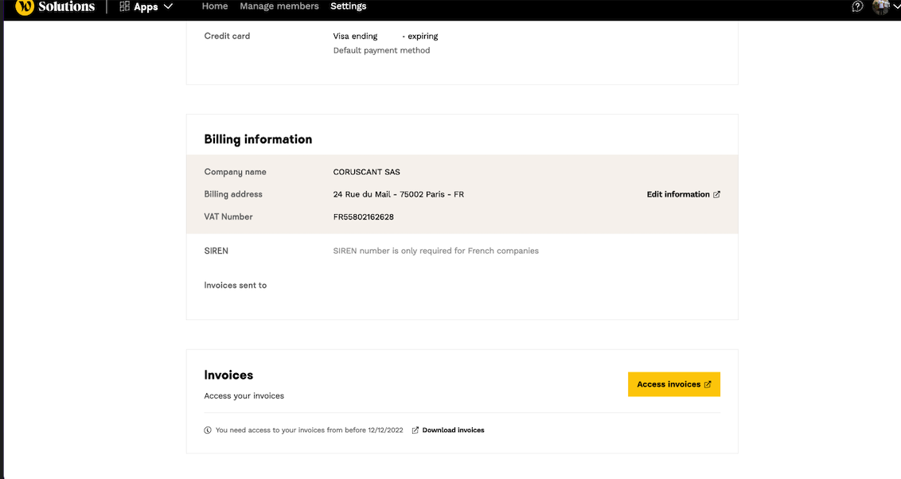Image resolution: width=901 pixels, height=479 pixels.
Task: Select the Settings tab
Action: [x=349, y=6]
